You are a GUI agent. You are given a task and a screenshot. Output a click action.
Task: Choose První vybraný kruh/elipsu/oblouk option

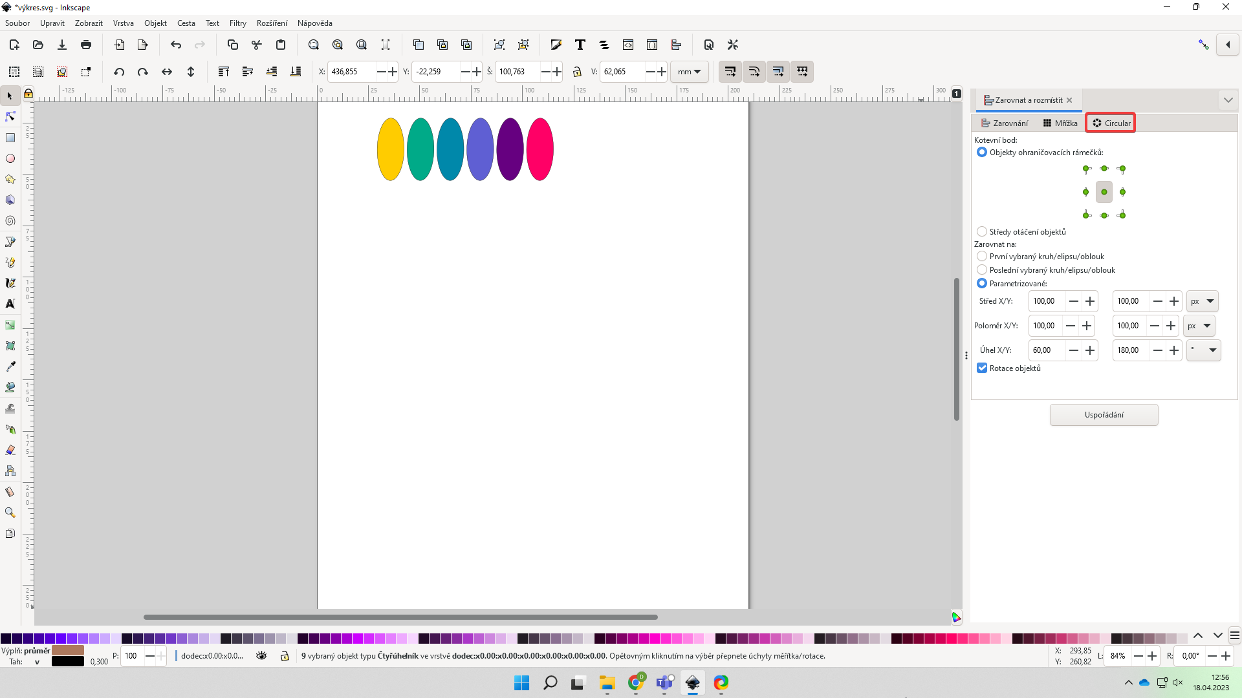tap(983, 256)
